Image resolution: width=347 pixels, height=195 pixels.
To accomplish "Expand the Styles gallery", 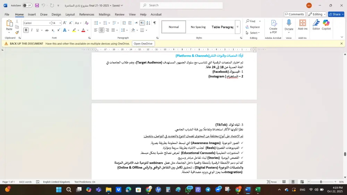I will tap(237, 27).
